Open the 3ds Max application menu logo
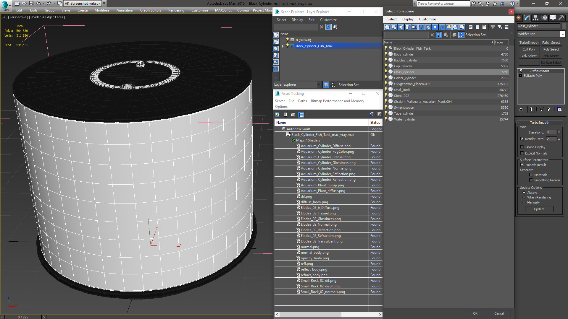The image size is (568, 319). (x=6, y=6)
